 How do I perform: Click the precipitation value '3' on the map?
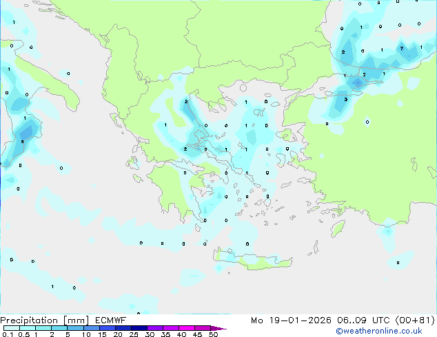click(x=345, y=99)
